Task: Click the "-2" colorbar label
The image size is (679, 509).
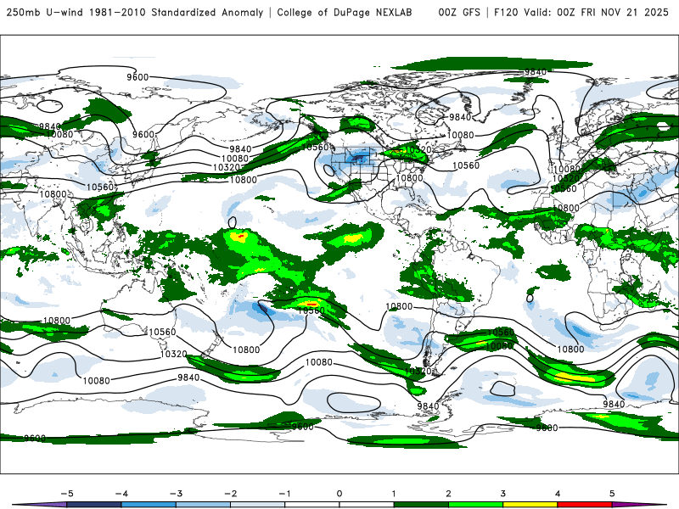Action: (x=230, y=494)
